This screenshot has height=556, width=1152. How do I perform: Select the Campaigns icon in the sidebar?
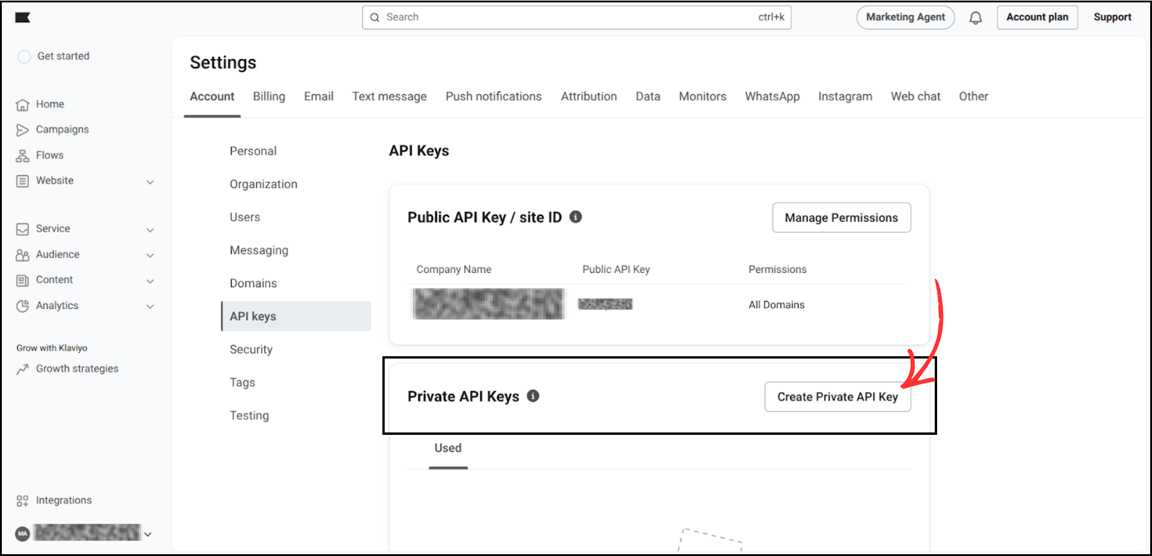click(x=22, y=129)
